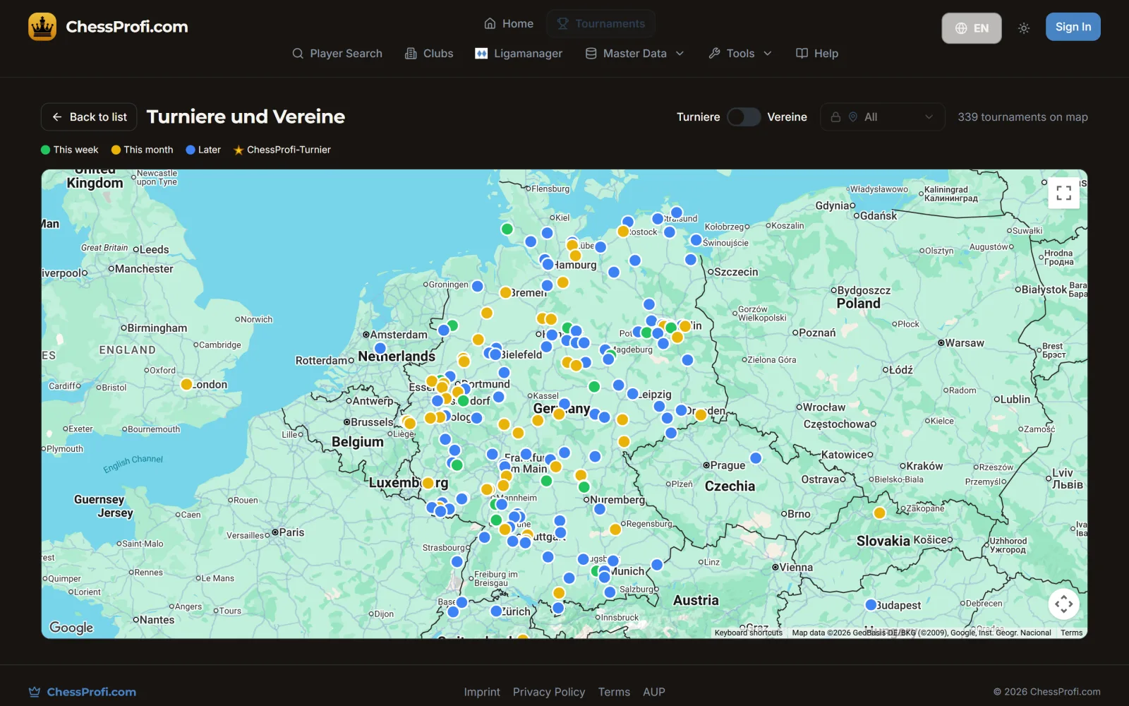Click the Ligamanager icon

(x=481, y=54)
